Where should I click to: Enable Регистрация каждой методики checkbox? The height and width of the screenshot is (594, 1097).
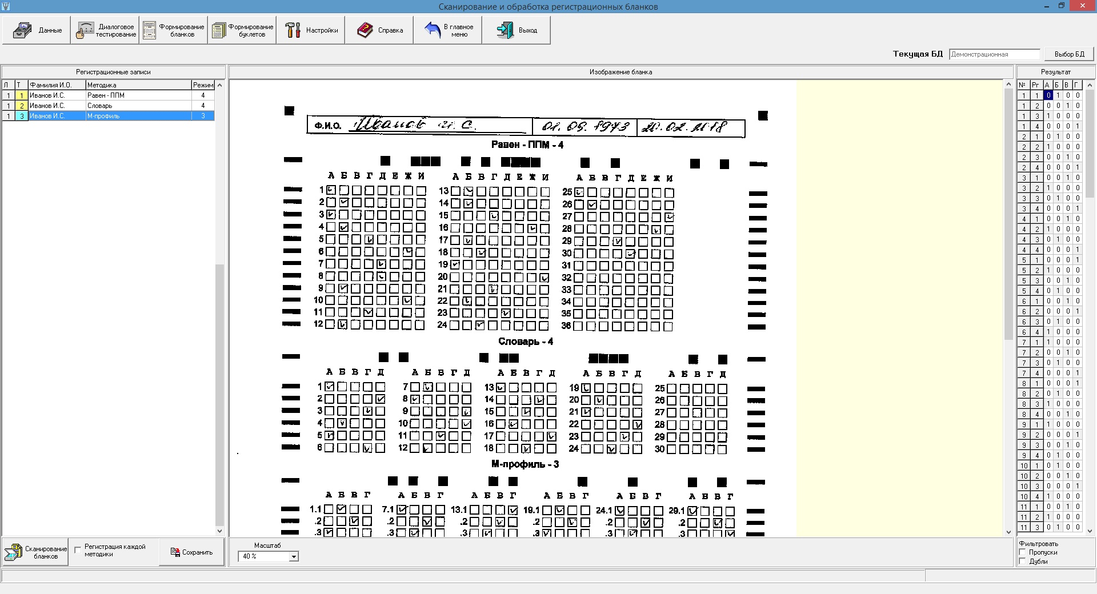pos(78,551)
